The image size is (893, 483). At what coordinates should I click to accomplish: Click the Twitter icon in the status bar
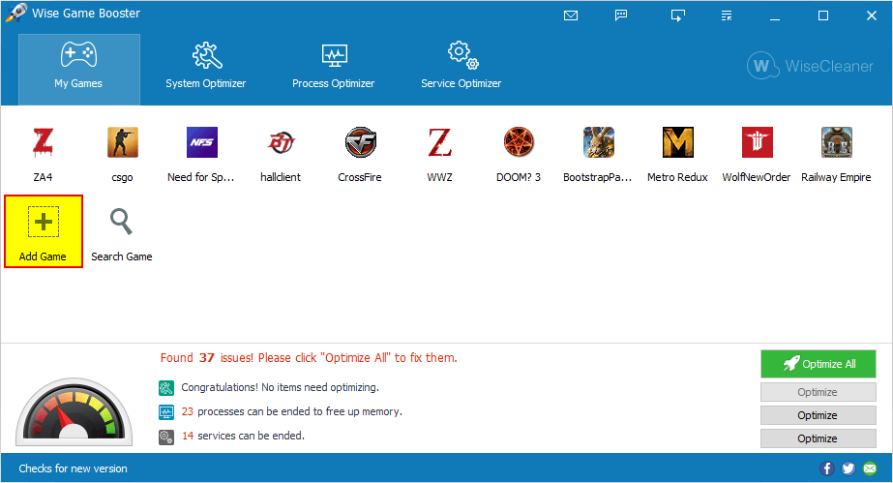(x=848, y=468)
